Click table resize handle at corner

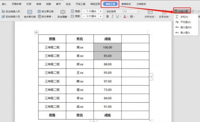151,121
